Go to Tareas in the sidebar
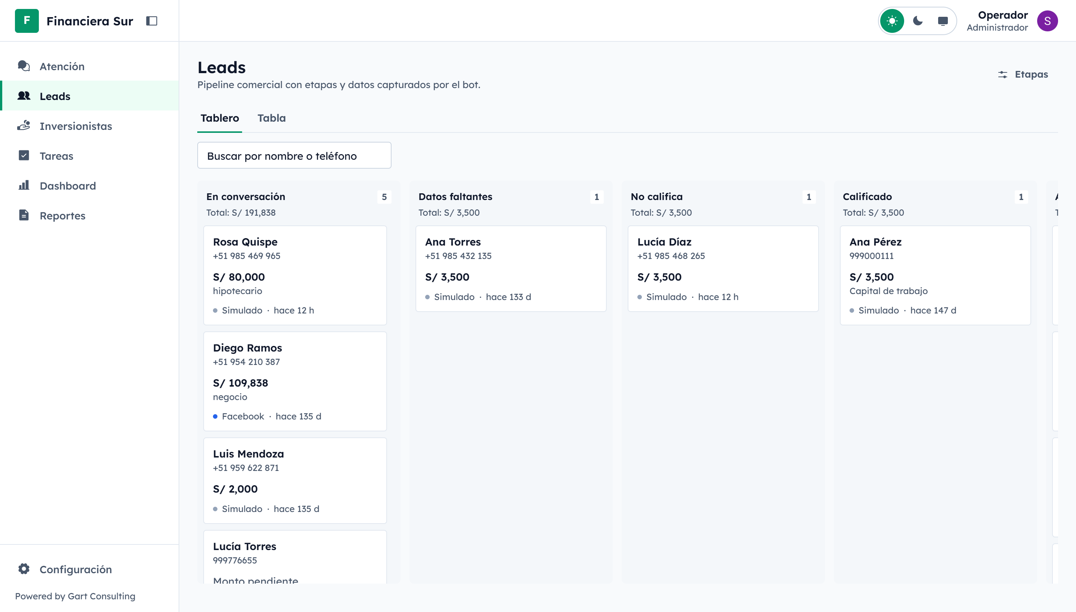The height and width of the screenshot is (612, 1076). click(89, 156)
